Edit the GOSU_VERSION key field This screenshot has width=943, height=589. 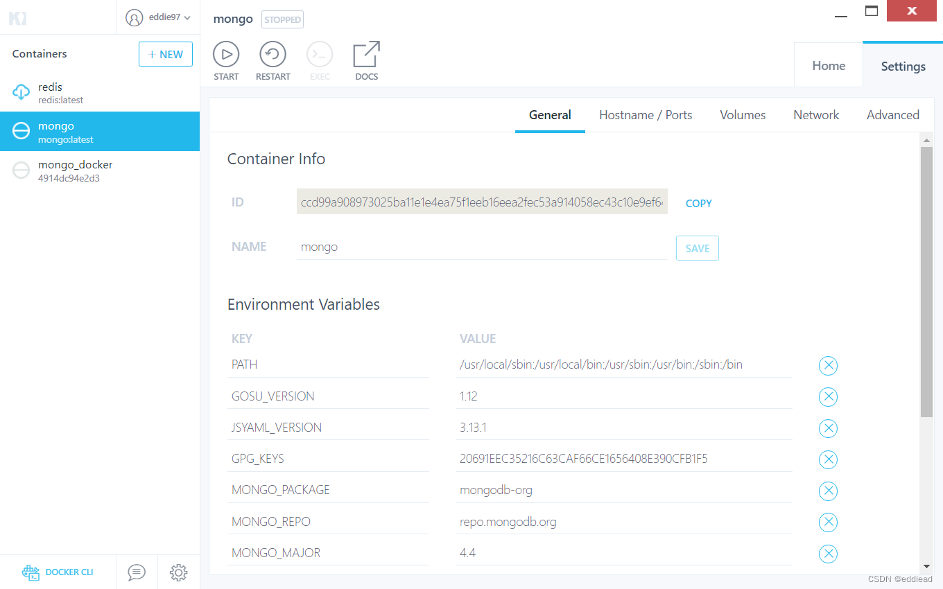328,396
